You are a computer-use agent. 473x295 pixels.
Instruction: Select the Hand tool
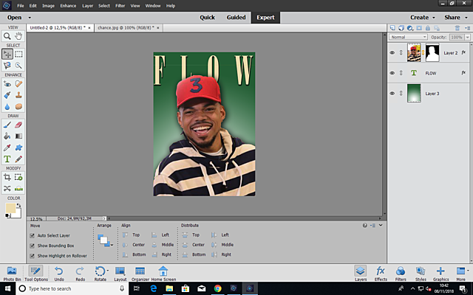18,36
